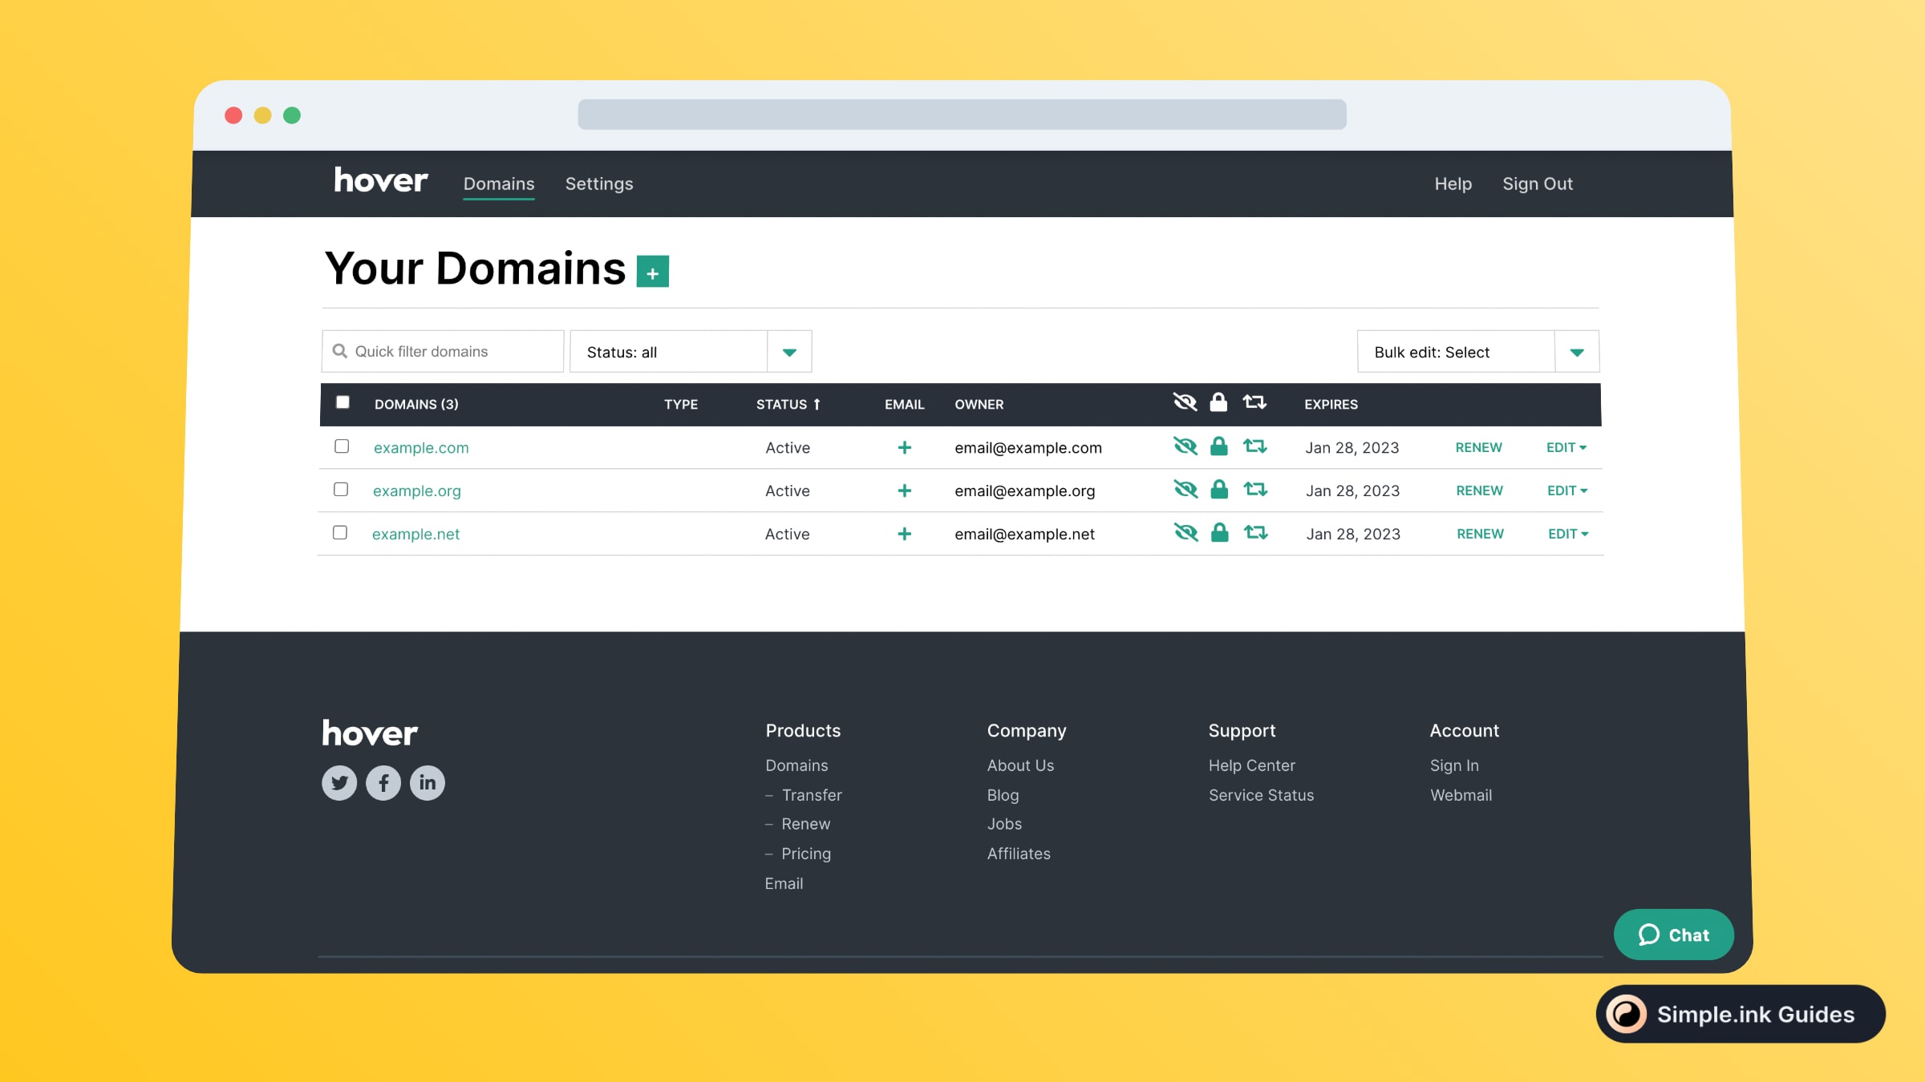The height and width of the screenshot is (1082, 1925).
Task: Open Hover's Facebook page icon
Action: click(383, 782)
